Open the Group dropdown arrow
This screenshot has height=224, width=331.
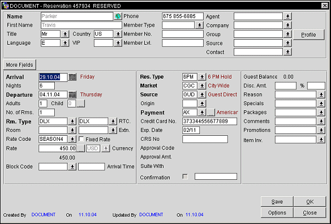(287, 34)
